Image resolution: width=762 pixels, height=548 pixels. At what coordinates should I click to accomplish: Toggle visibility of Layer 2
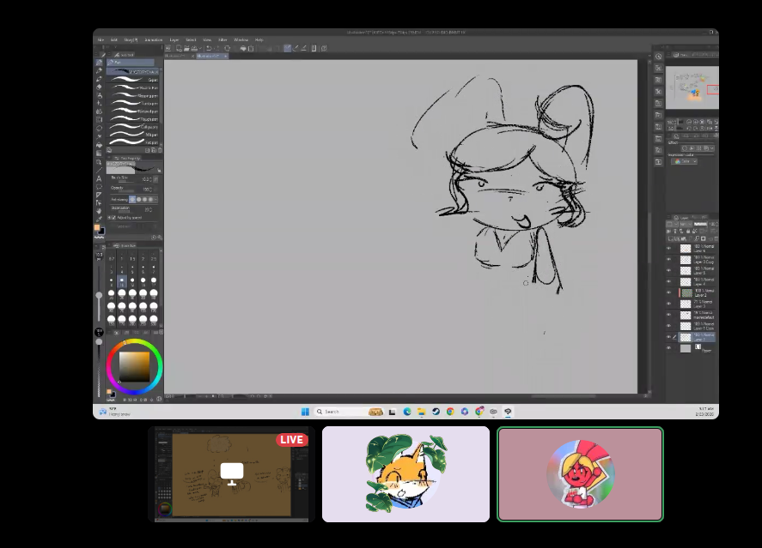coord(668,292)
